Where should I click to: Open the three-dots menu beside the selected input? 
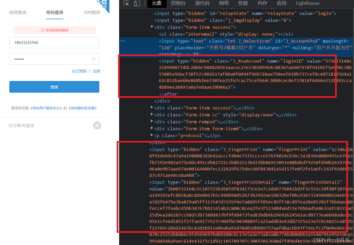[x=123, y=41]
